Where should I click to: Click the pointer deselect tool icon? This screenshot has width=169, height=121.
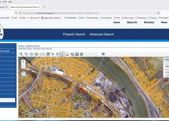tap(57, 54)
